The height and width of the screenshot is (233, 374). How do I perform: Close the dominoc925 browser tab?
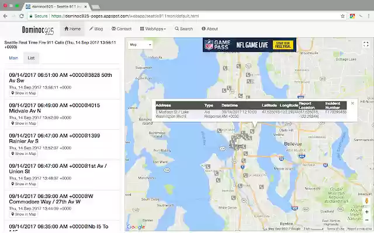86,6
